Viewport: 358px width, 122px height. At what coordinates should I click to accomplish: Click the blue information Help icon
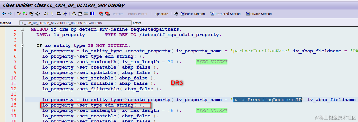pyautogui.click(x=92, y=14)
